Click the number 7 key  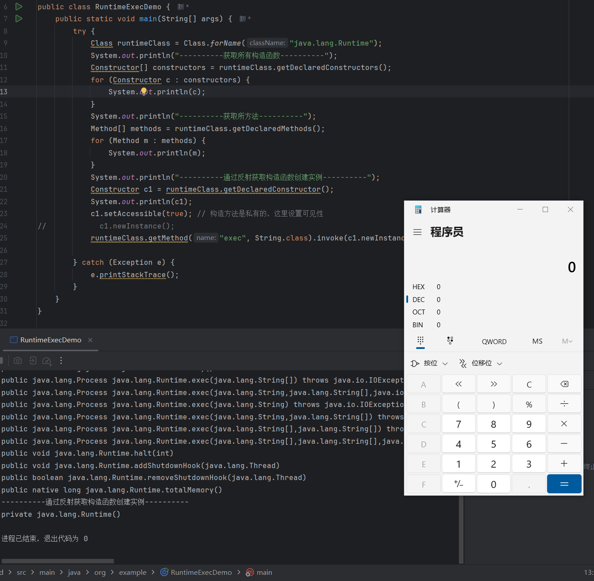tap(459, 424)
